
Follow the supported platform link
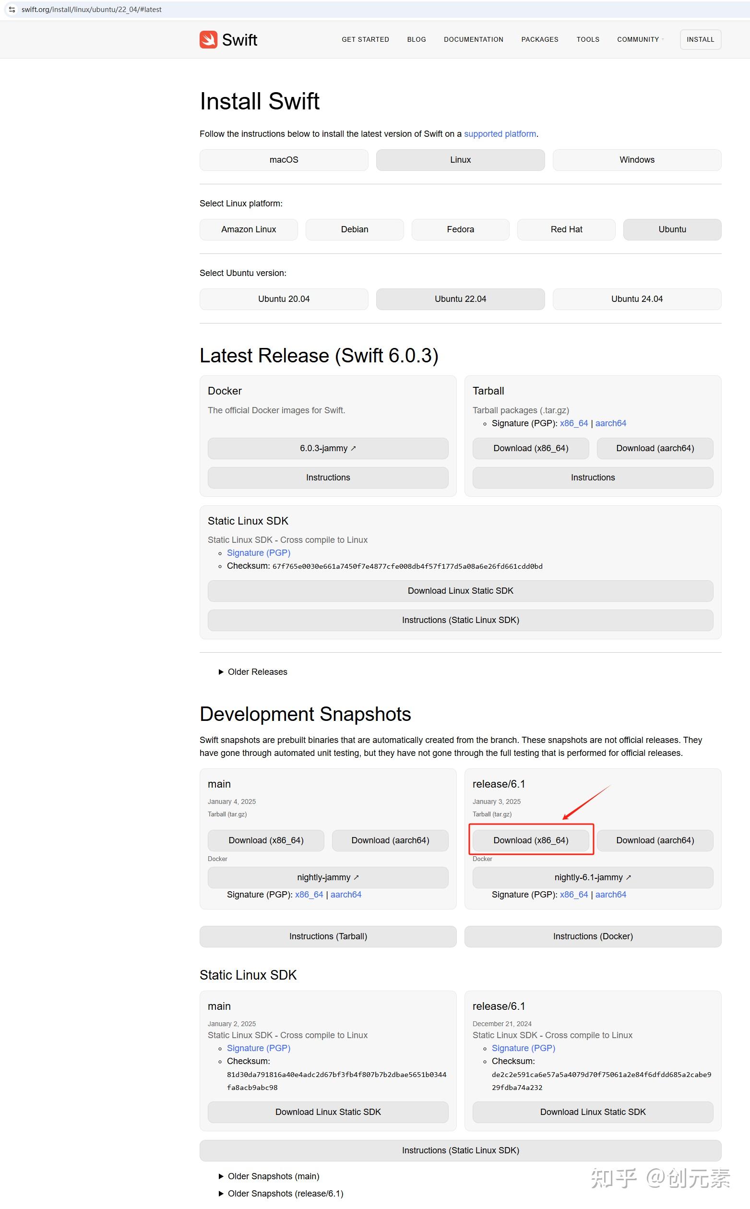[500, 134]
